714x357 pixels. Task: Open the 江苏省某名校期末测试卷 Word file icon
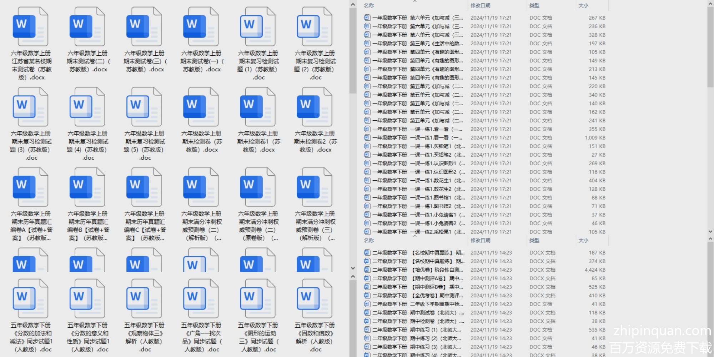pyautogui.click(x=30, y=27)
